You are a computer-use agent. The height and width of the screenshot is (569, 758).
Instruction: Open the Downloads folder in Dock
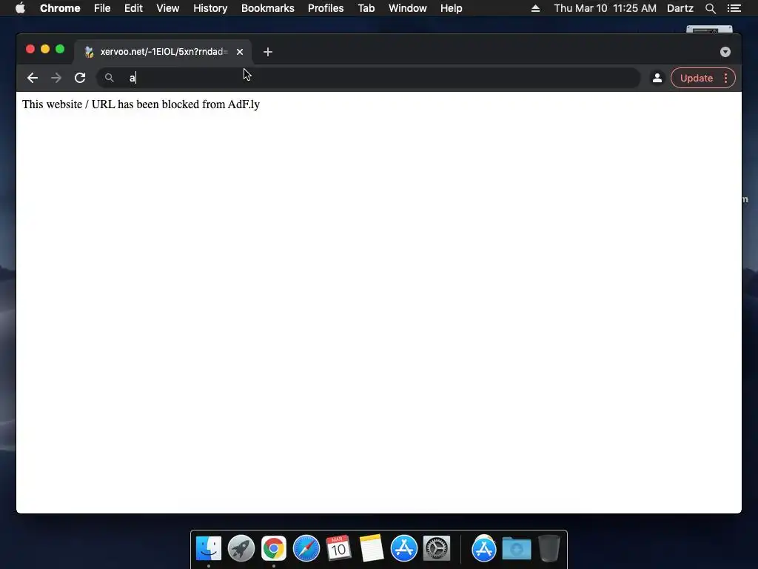516,549
